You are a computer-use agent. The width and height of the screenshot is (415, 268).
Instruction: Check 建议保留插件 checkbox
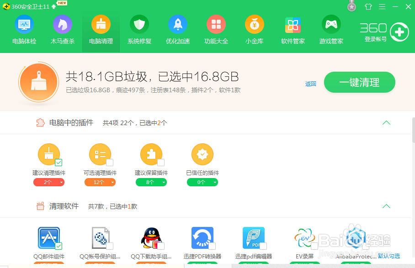pos(161,162)
